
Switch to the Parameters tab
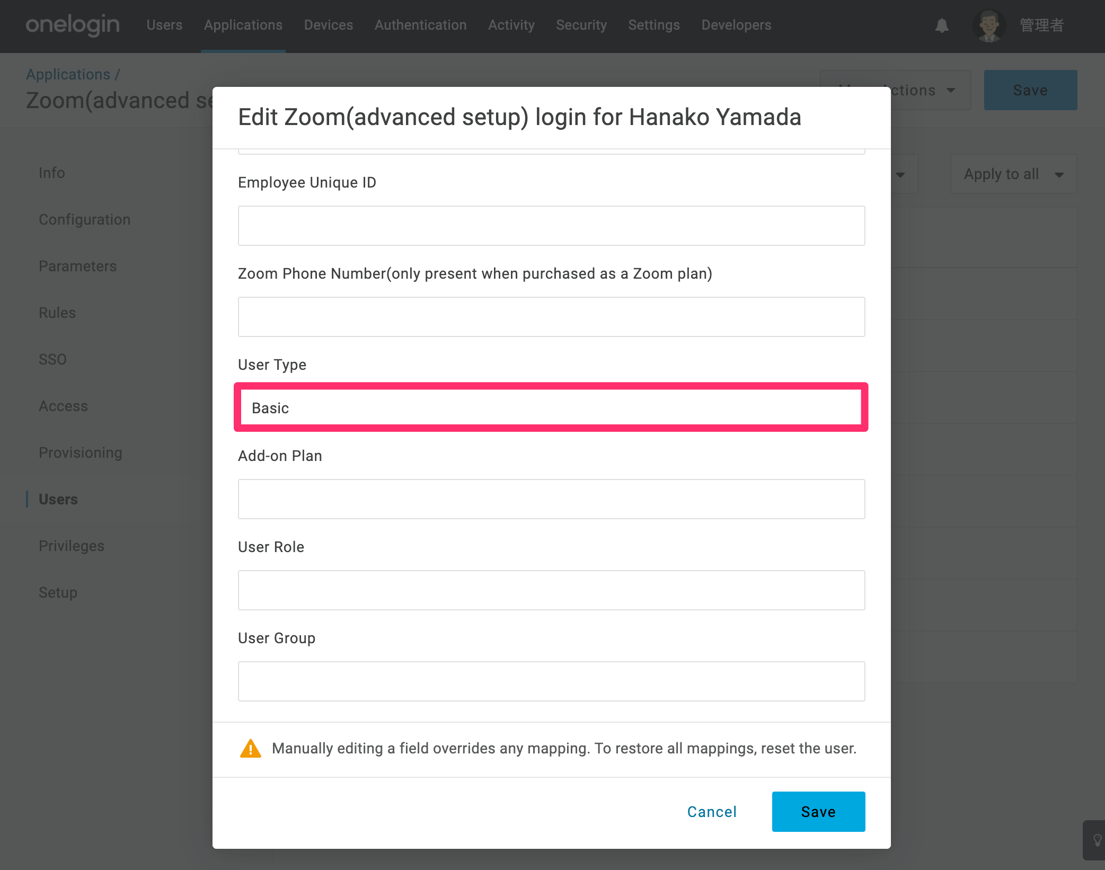point(77,266)
